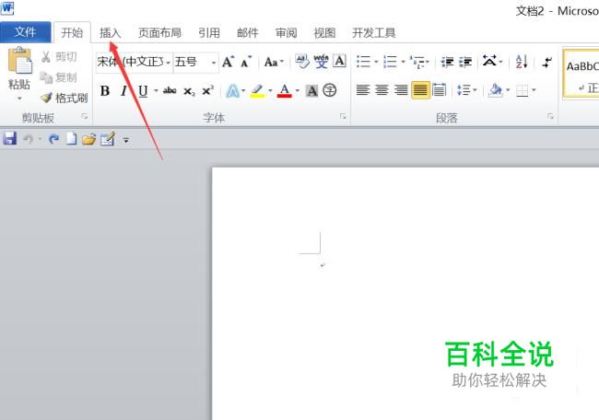Click the center alignment icon

click(382, 90)
